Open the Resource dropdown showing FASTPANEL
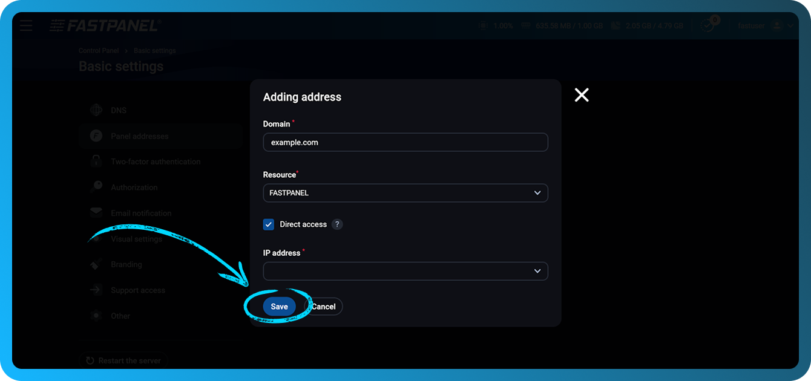The image size is (811, 381). pyautogui.click(x=405, y=192)
